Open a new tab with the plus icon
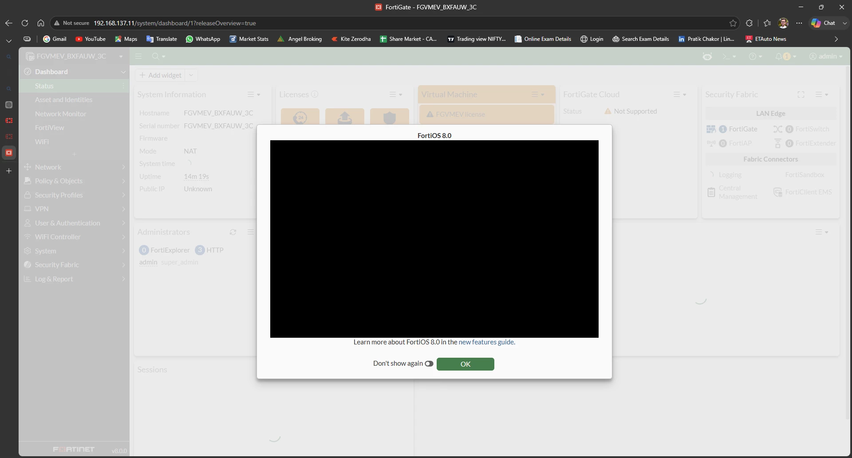 pos(9,171)
